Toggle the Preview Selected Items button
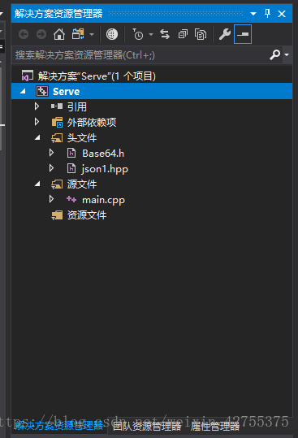Screen dimensions: 298x438 click(243, 34)
